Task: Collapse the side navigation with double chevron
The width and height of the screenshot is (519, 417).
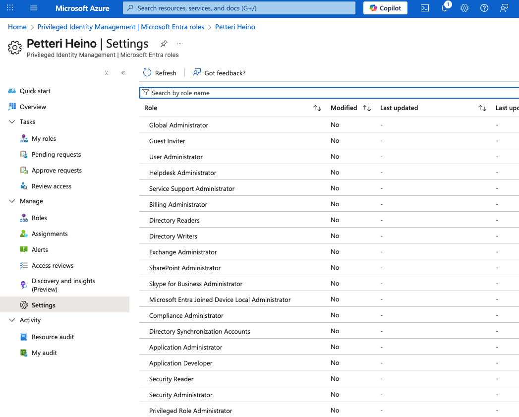Action: point(123,73)
